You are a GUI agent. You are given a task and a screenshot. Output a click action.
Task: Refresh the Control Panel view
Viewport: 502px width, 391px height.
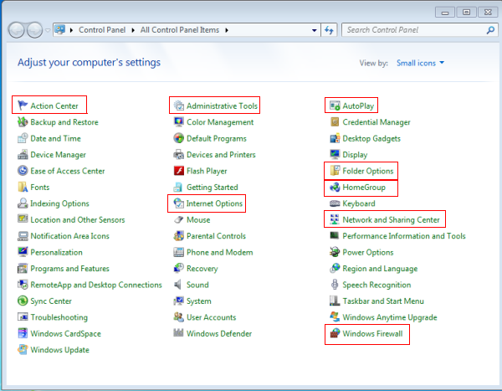click(329, 30)
